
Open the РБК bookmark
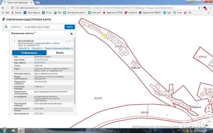(x=58, y=13)
